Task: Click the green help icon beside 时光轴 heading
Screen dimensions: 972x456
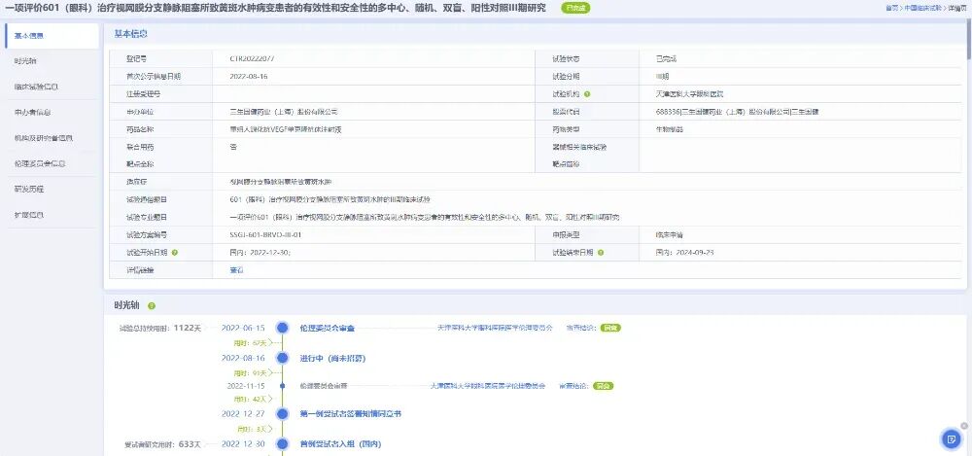Action: 152,306
